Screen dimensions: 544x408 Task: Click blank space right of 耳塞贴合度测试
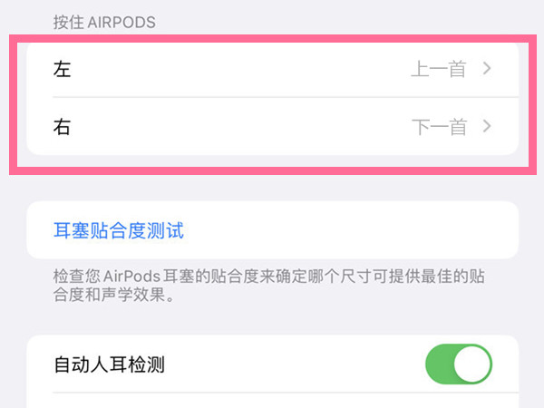pos(363,230)
